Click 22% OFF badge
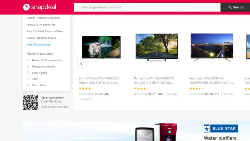Image resolution: width=250 pixels, height=141 pixels. point(171,94)
